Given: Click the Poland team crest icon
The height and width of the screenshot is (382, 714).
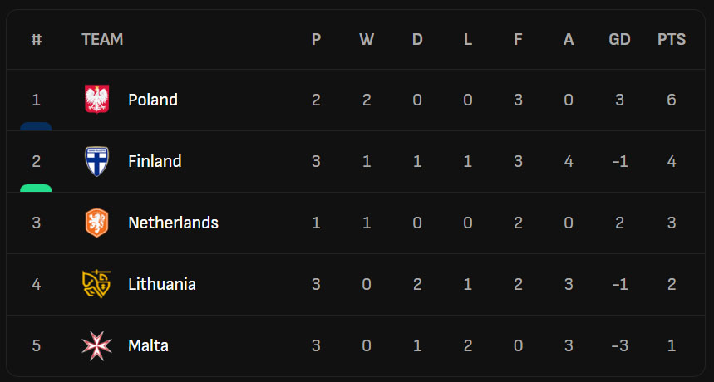Looking at the screenshot, I should (x=96, y=100).
